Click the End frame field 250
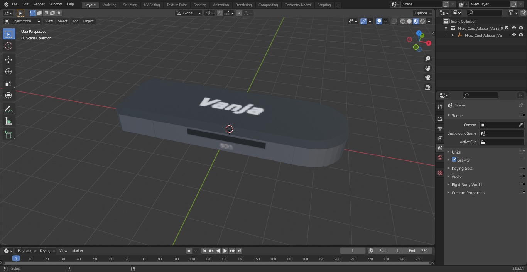Viewport: 527px width, 272px height. [418, 251]
